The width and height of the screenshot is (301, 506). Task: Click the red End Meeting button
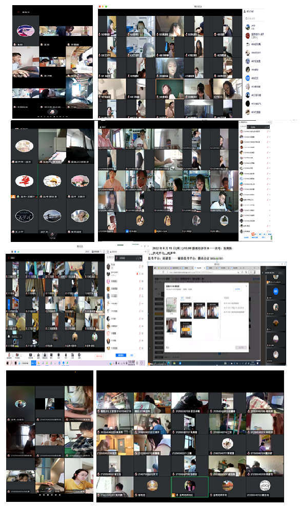pos(99,355)
